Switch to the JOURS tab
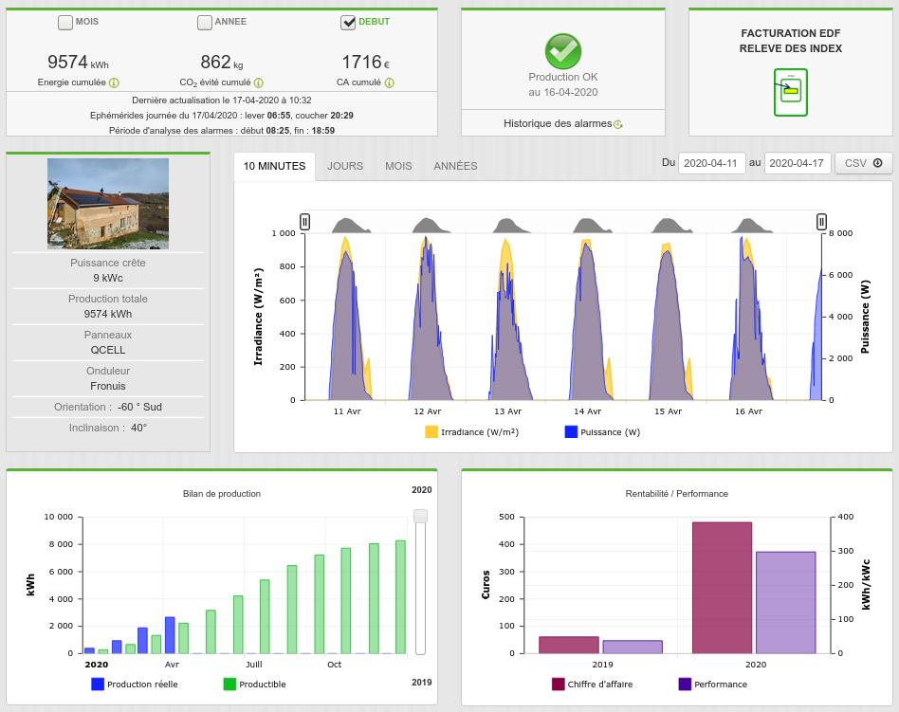 point(345,166)
